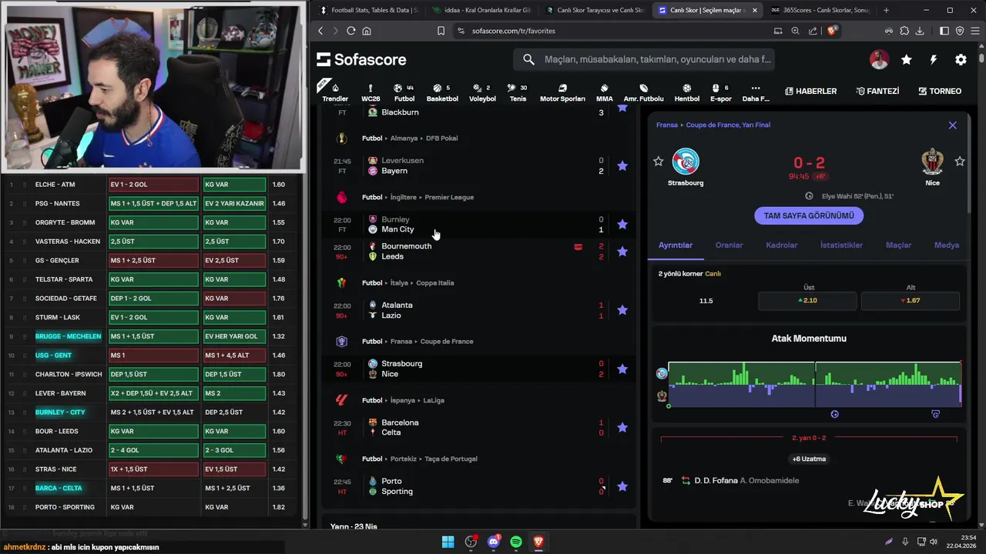Image resolution: width=986 pixels, height=554 pixels.
Task: Open Discord from the taskbar
Action: [494, 542]
